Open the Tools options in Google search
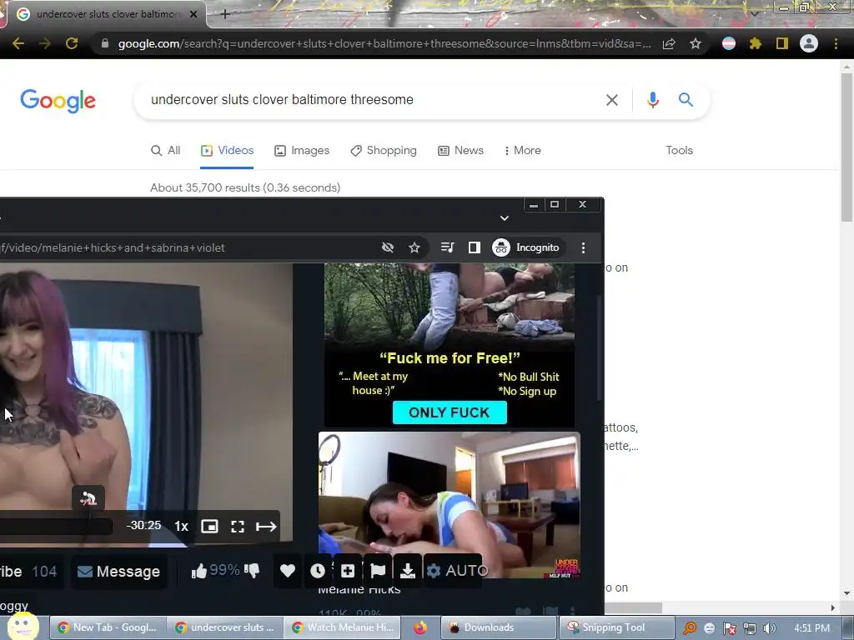 tap(679, 151)
